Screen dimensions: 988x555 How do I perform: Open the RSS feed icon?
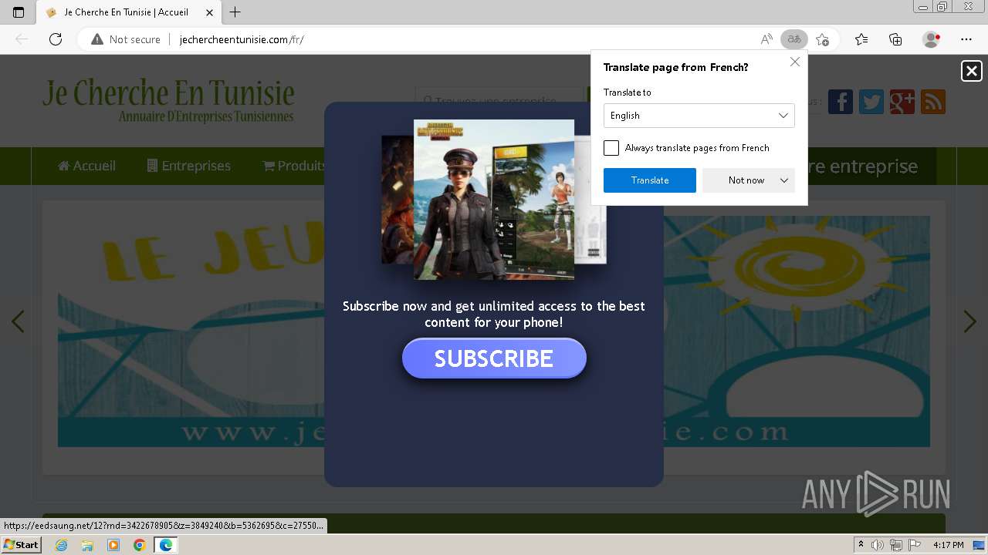pos(933,102)
